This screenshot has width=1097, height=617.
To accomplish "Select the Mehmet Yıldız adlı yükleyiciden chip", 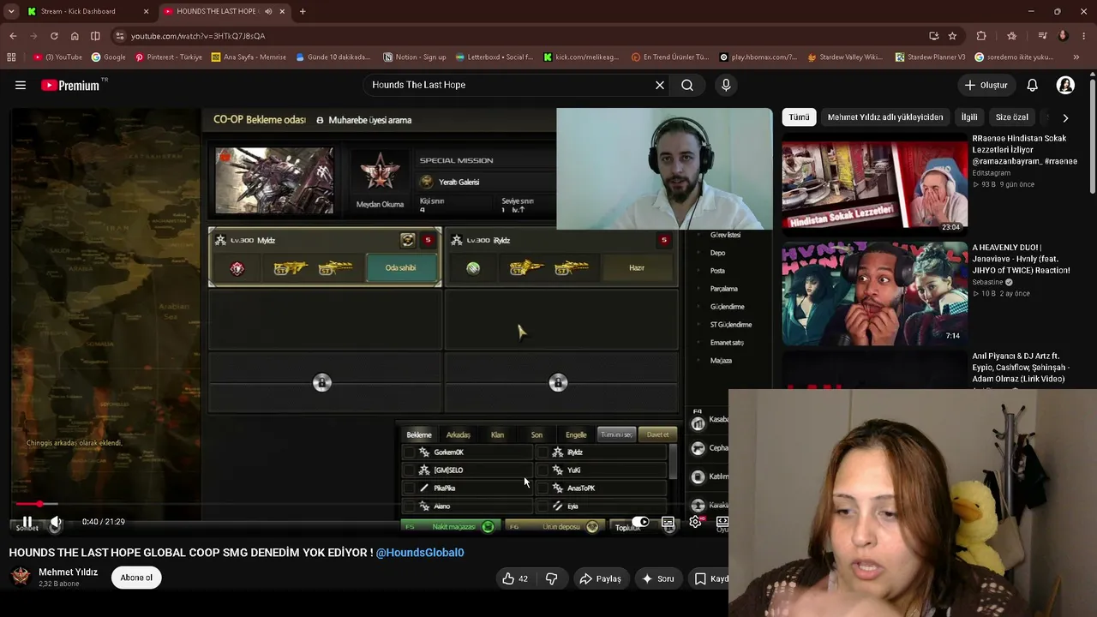I will [x=885, y=117].
